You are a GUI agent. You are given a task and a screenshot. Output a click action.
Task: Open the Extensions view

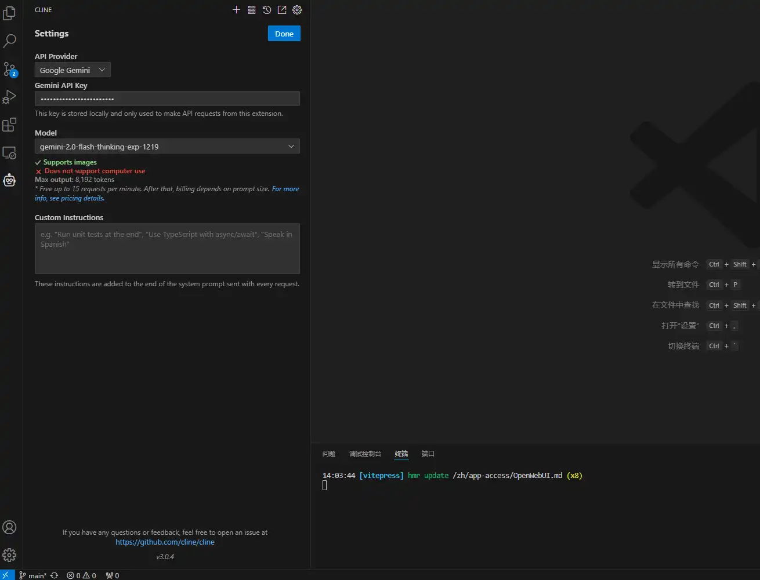point(9,125)
